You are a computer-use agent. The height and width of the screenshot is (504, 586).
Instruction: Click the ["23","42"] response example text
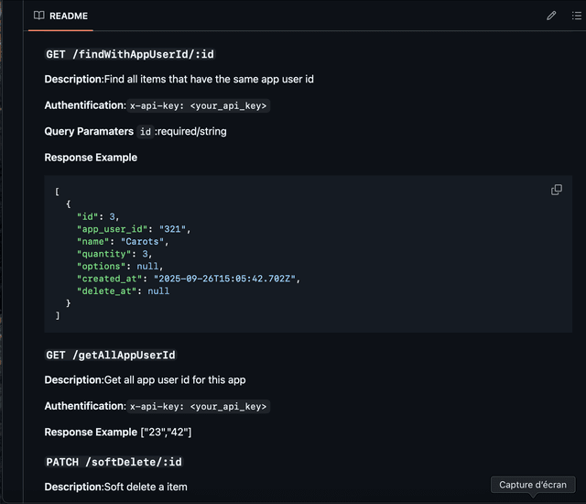tap(166, 432)
